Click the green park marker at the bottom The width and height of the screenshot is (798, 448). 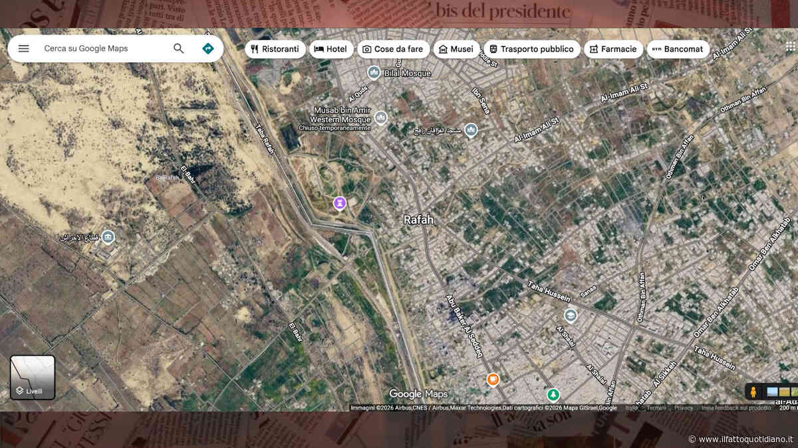(553, 395)
